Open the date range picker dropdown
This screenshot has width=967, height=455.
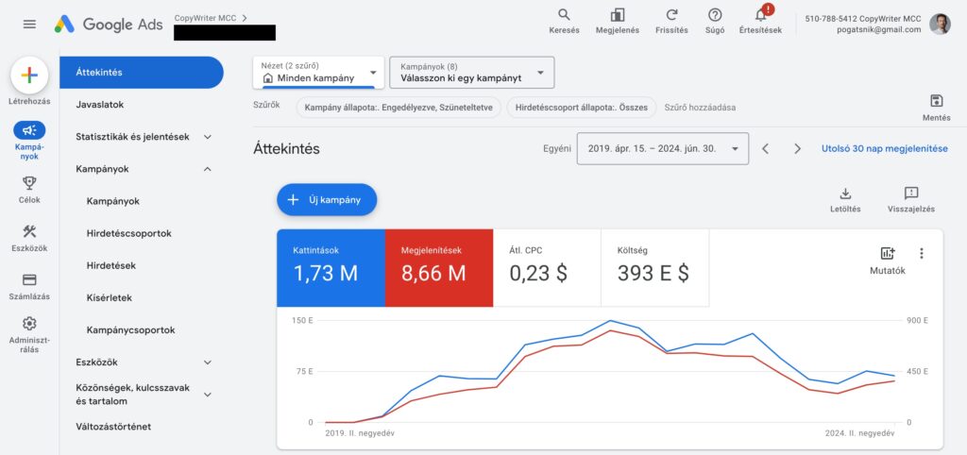[x=662, y=148]
